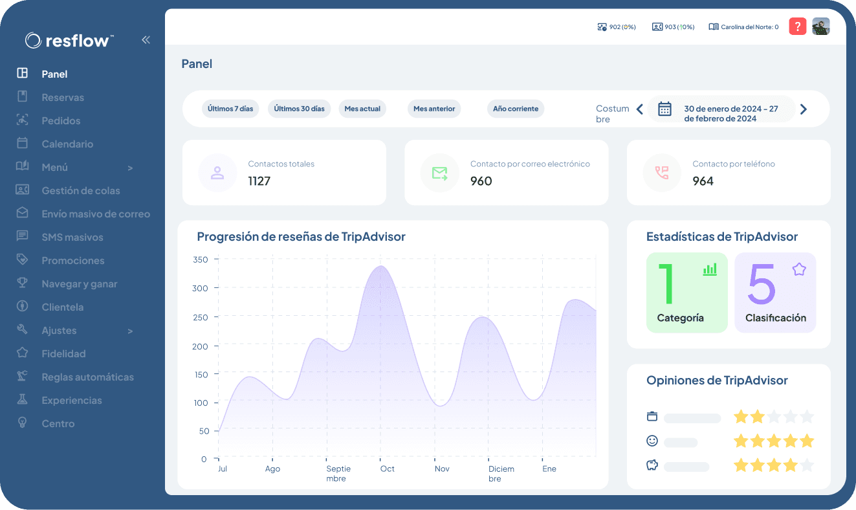Click the Progresión de reseñas de TripAdvisor heading
This screenshot has width=856, height=510.
[x=301, y=237]
